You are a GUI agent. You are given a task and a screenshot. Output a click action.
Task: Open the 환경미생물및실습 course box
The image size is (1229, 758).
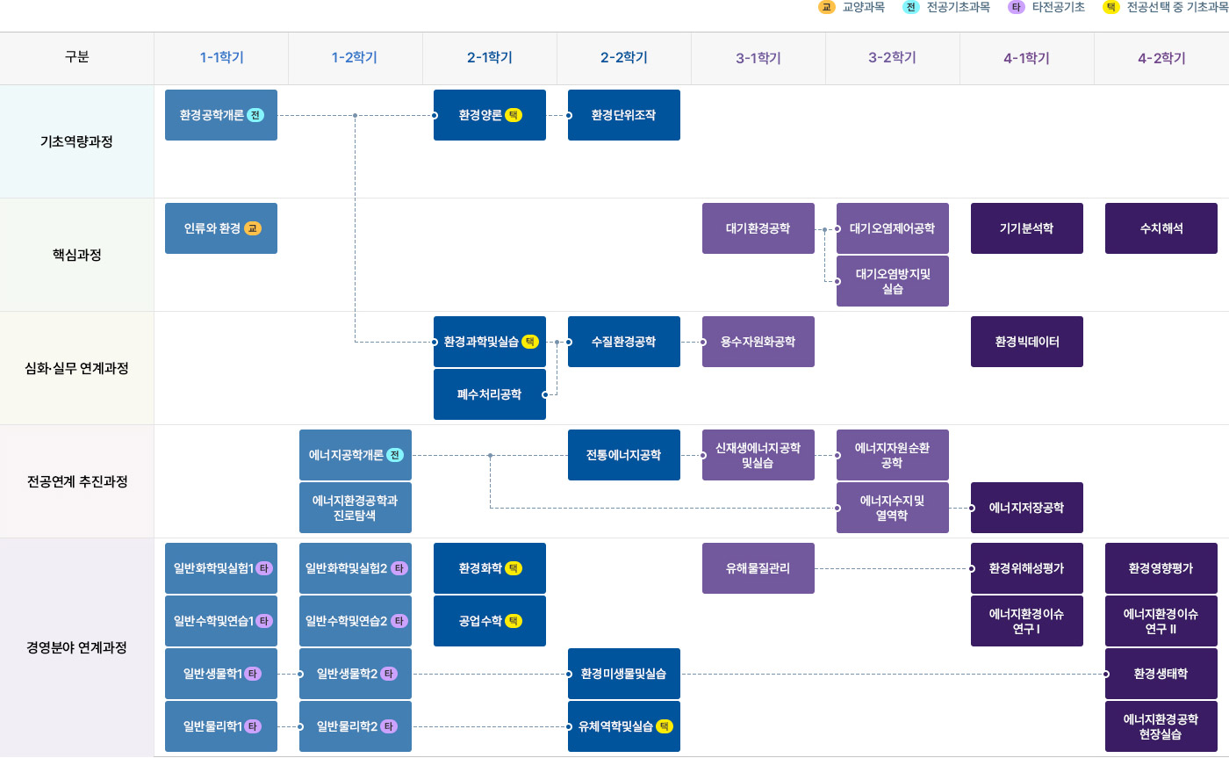[x=624, y=674]
